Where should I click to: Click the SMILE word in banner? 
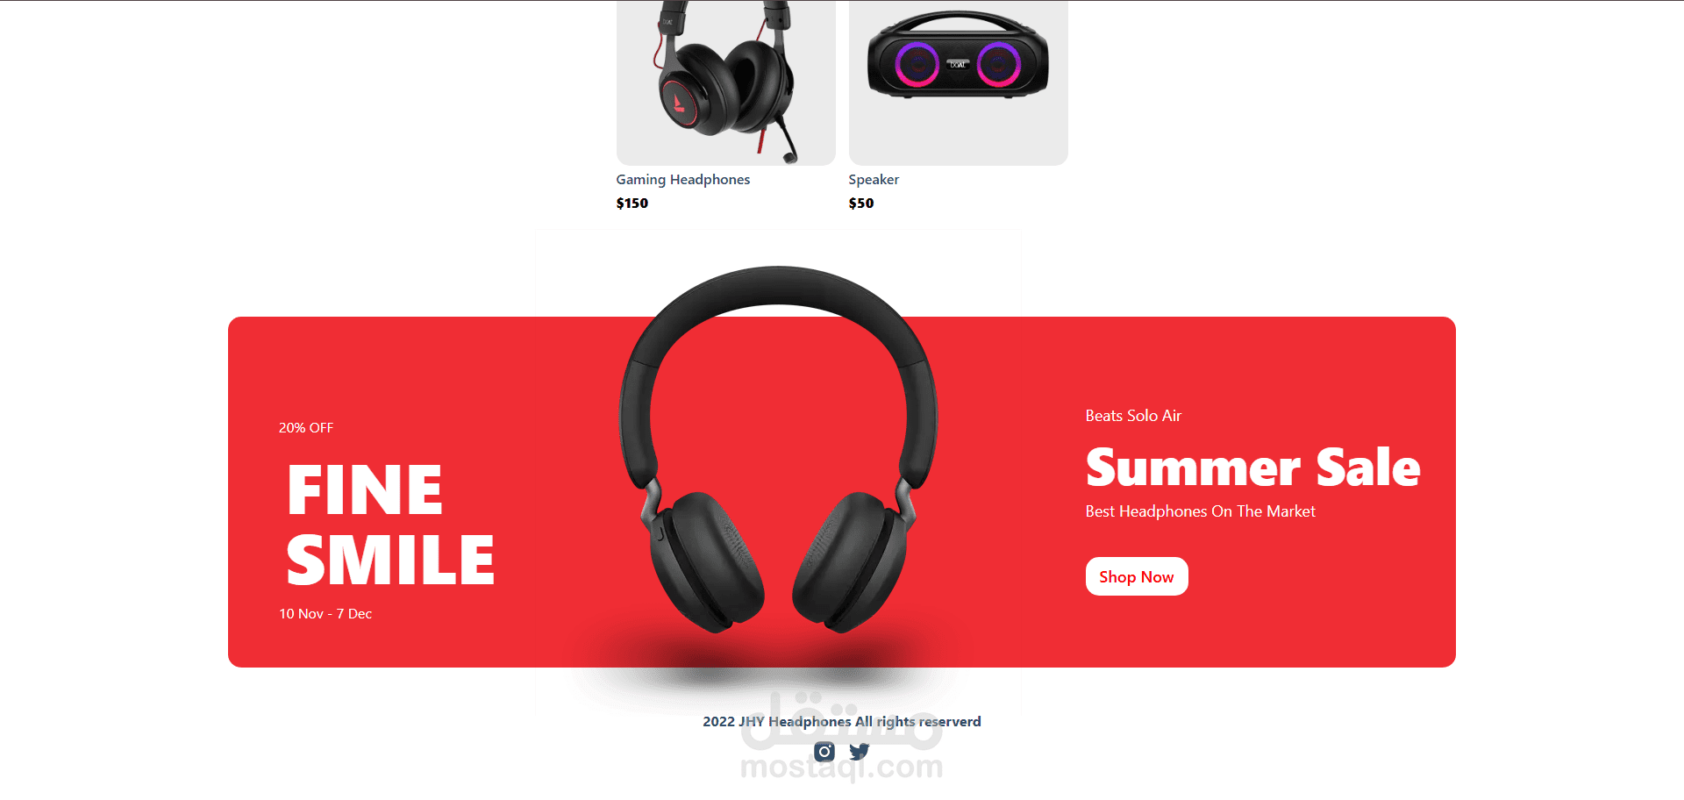(390, 560)
